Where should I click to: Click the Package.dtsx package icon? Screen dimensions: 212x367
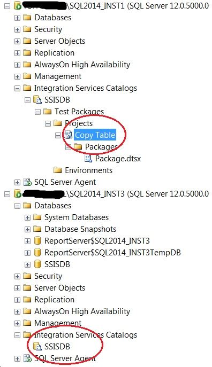(x=88, y=159)
